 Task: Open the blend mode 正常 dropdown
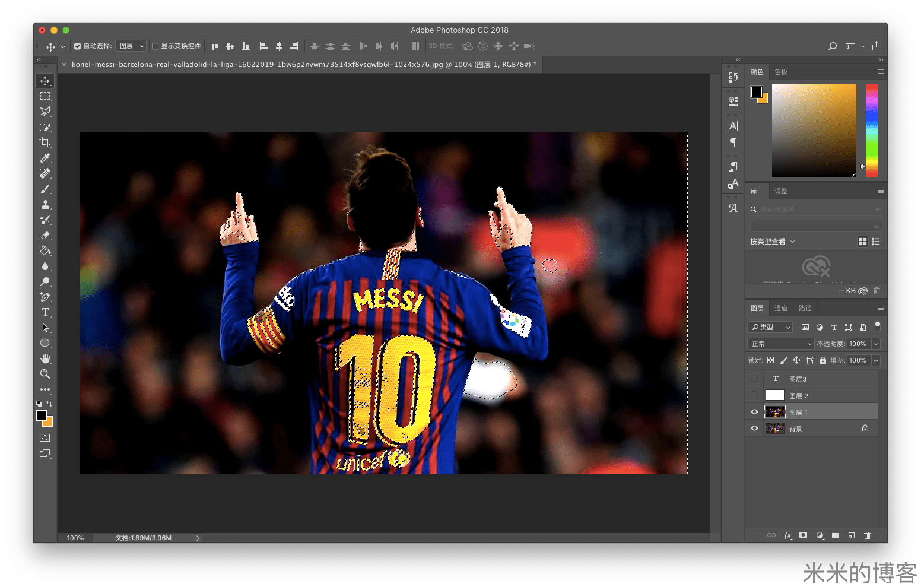[x=781, y=344]
